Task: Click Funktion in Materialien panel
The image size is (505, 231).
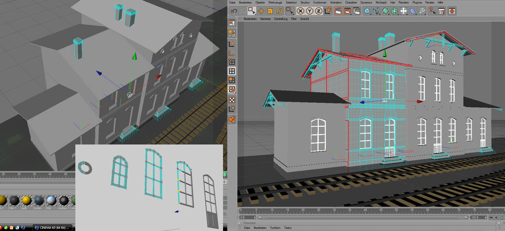Action: pos(275,228)
